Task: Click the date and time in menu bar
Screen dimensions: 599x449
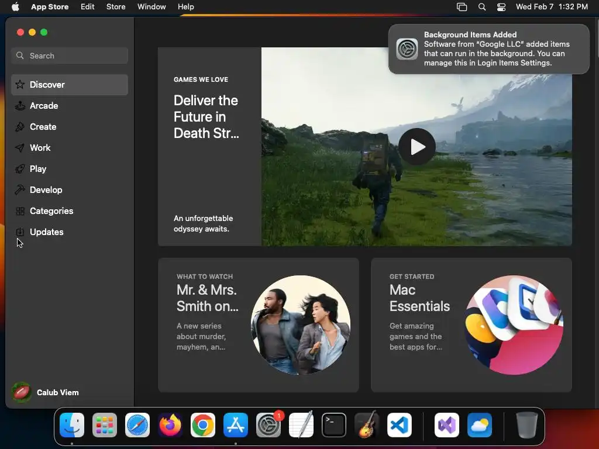Action: tap(552, 7)
